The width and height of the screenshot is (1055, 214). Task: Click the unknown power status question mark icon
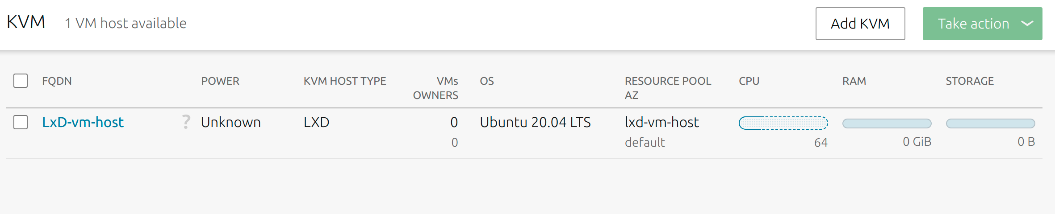coord(186,122)
